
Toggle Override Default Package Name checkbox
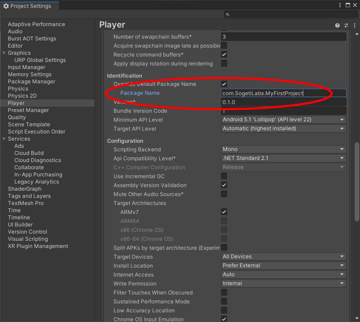[x=224, y=84]
